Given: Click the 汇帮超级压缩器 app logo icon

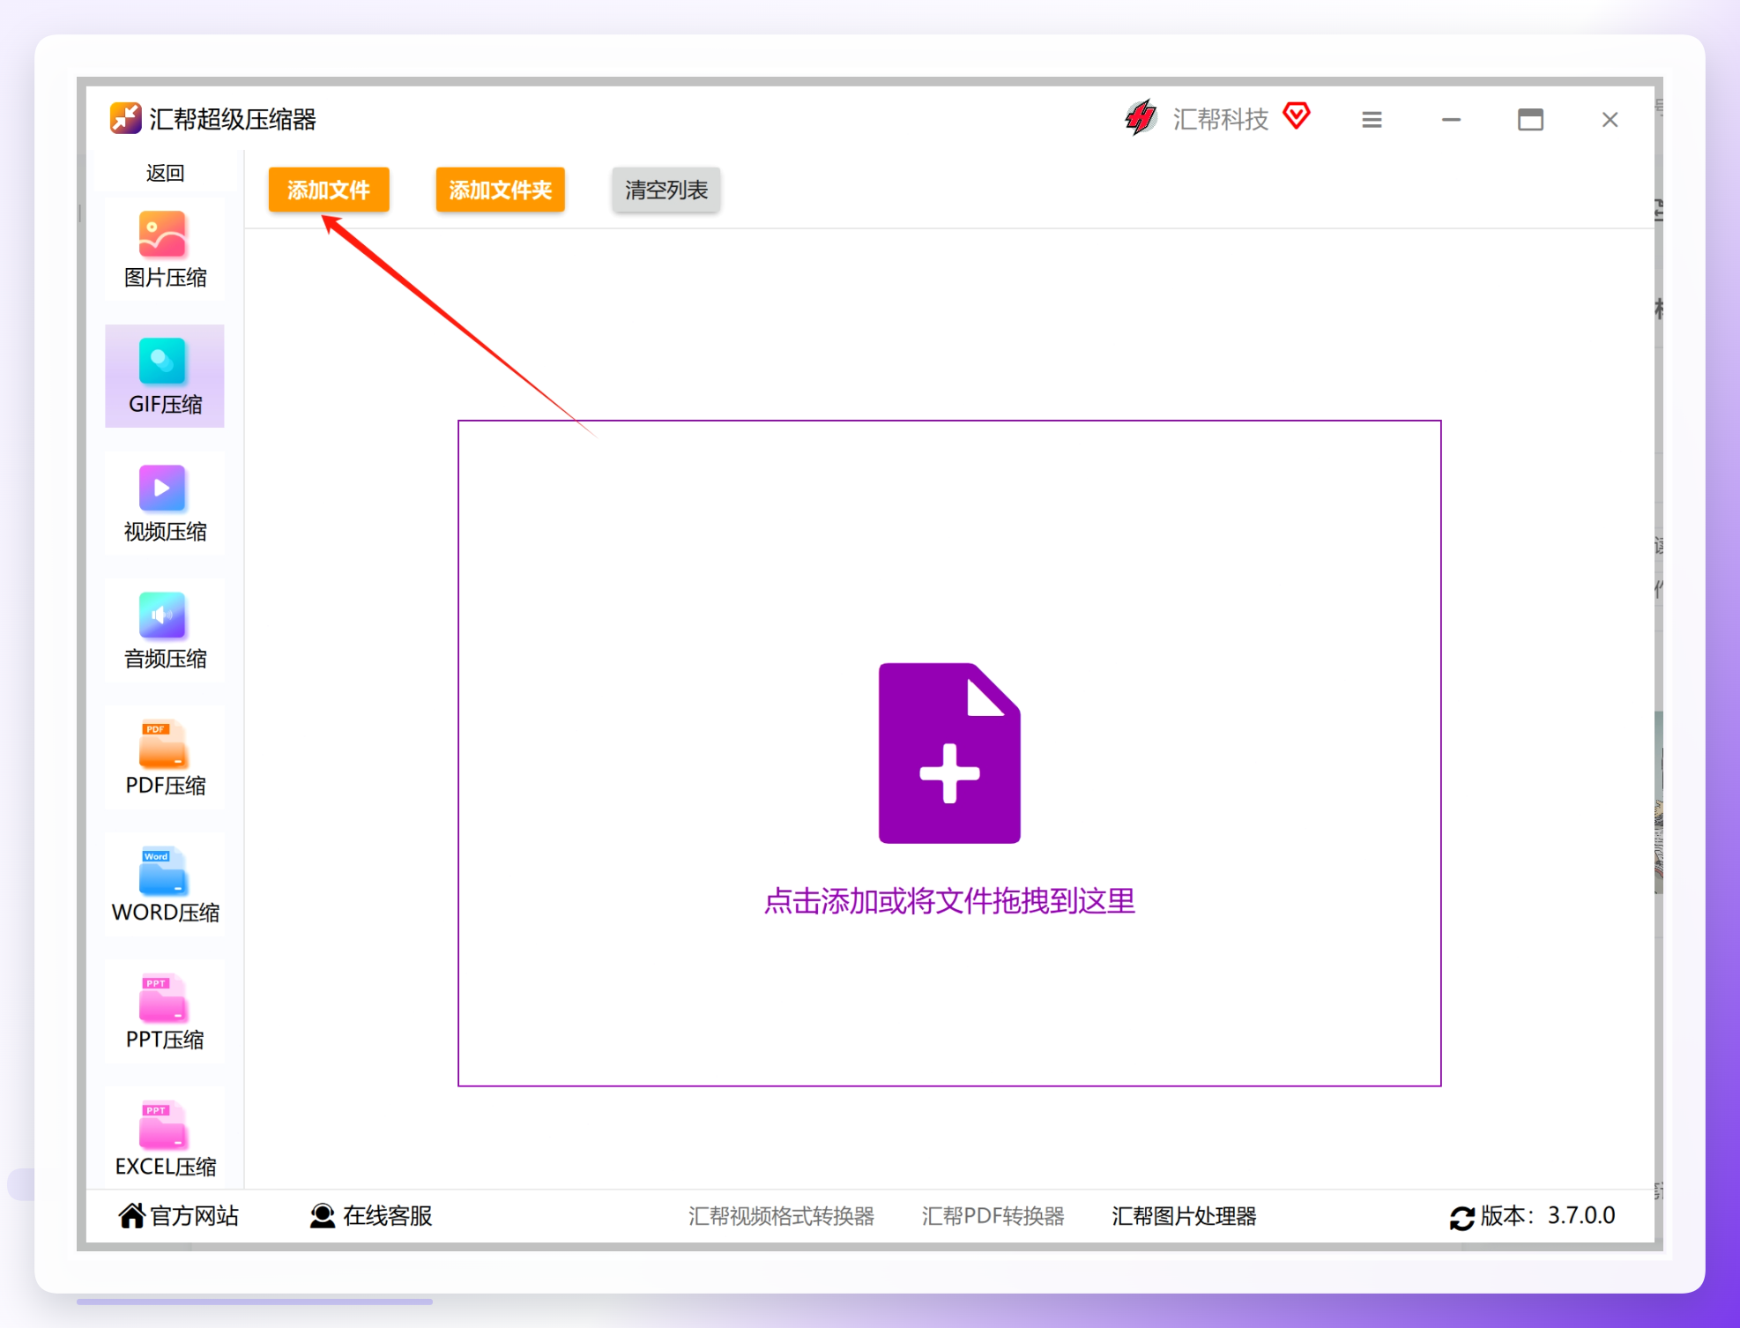Looking at the screenshot, I should tap(125, 118).
